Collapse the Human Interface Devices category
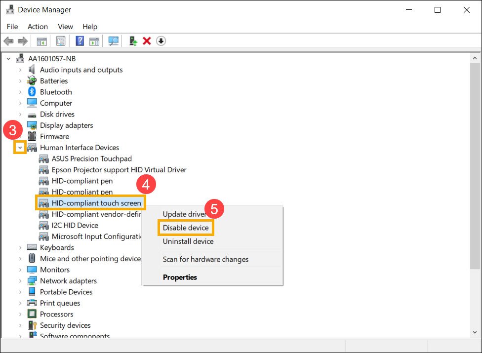The width and height of the screenshot is (482, 353). click(20, 148)
